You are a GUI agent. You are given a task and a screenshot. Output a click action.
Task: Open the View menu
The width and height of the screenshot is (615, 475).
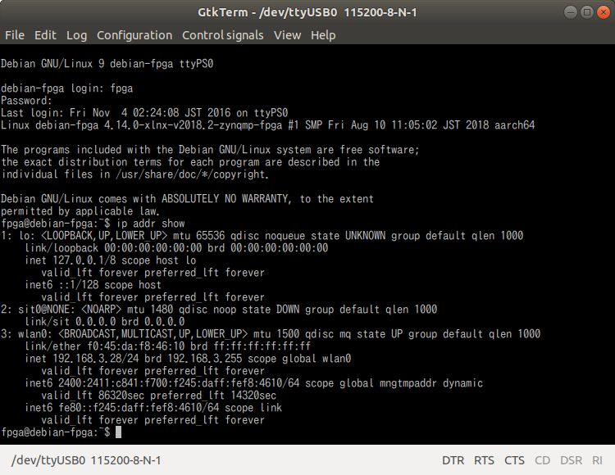tap(287, 35)
